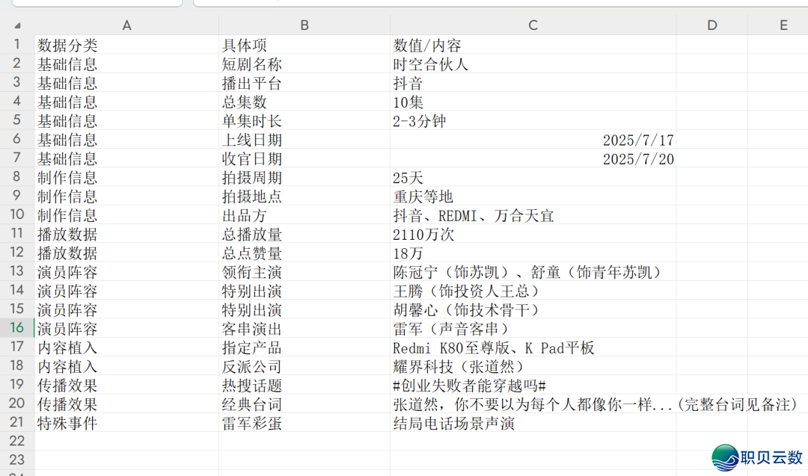Click the 职贝云数 logo icon
The height and width of the screenshot is (476, 808).
[x=725, y=457]
